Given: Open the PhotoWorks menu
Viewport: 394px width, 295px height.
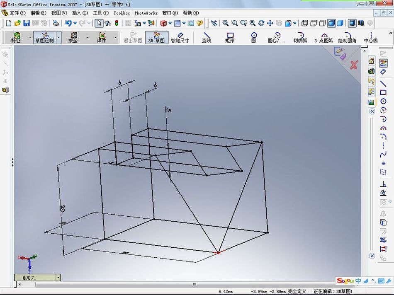Looking at the screenshot, I should coord(146,13).
